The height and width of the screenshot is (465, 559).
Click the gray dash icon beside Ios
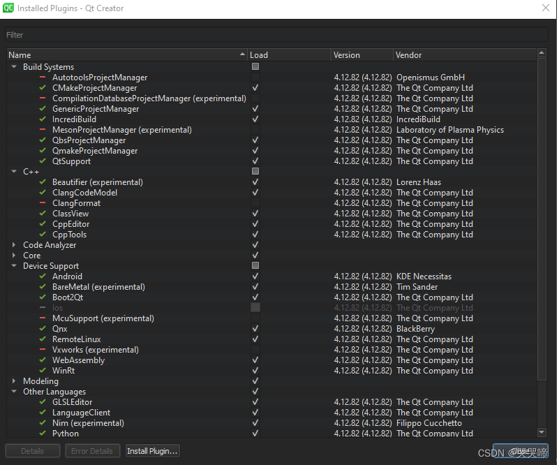[43, 307]
